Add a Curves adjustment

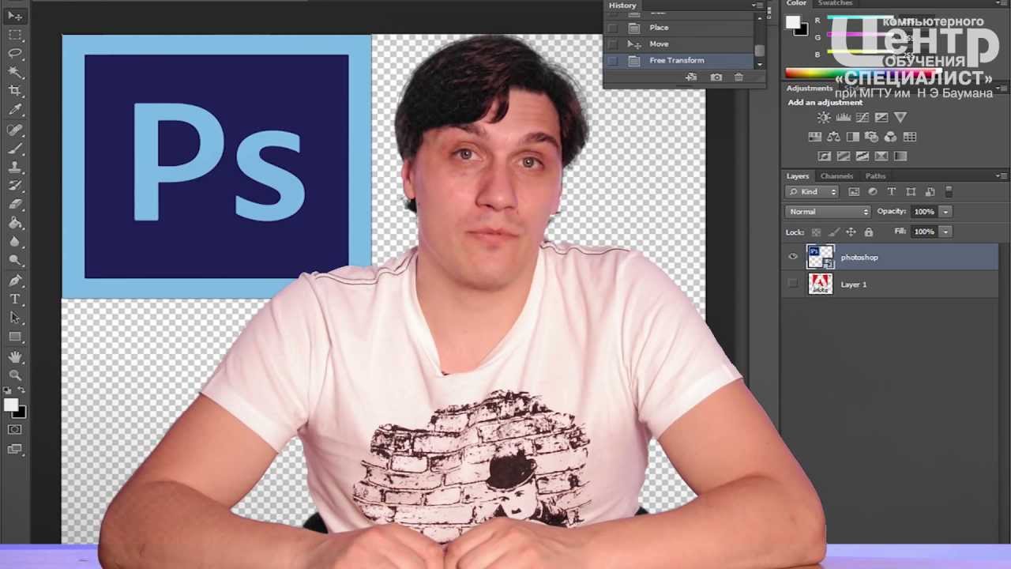862,117
